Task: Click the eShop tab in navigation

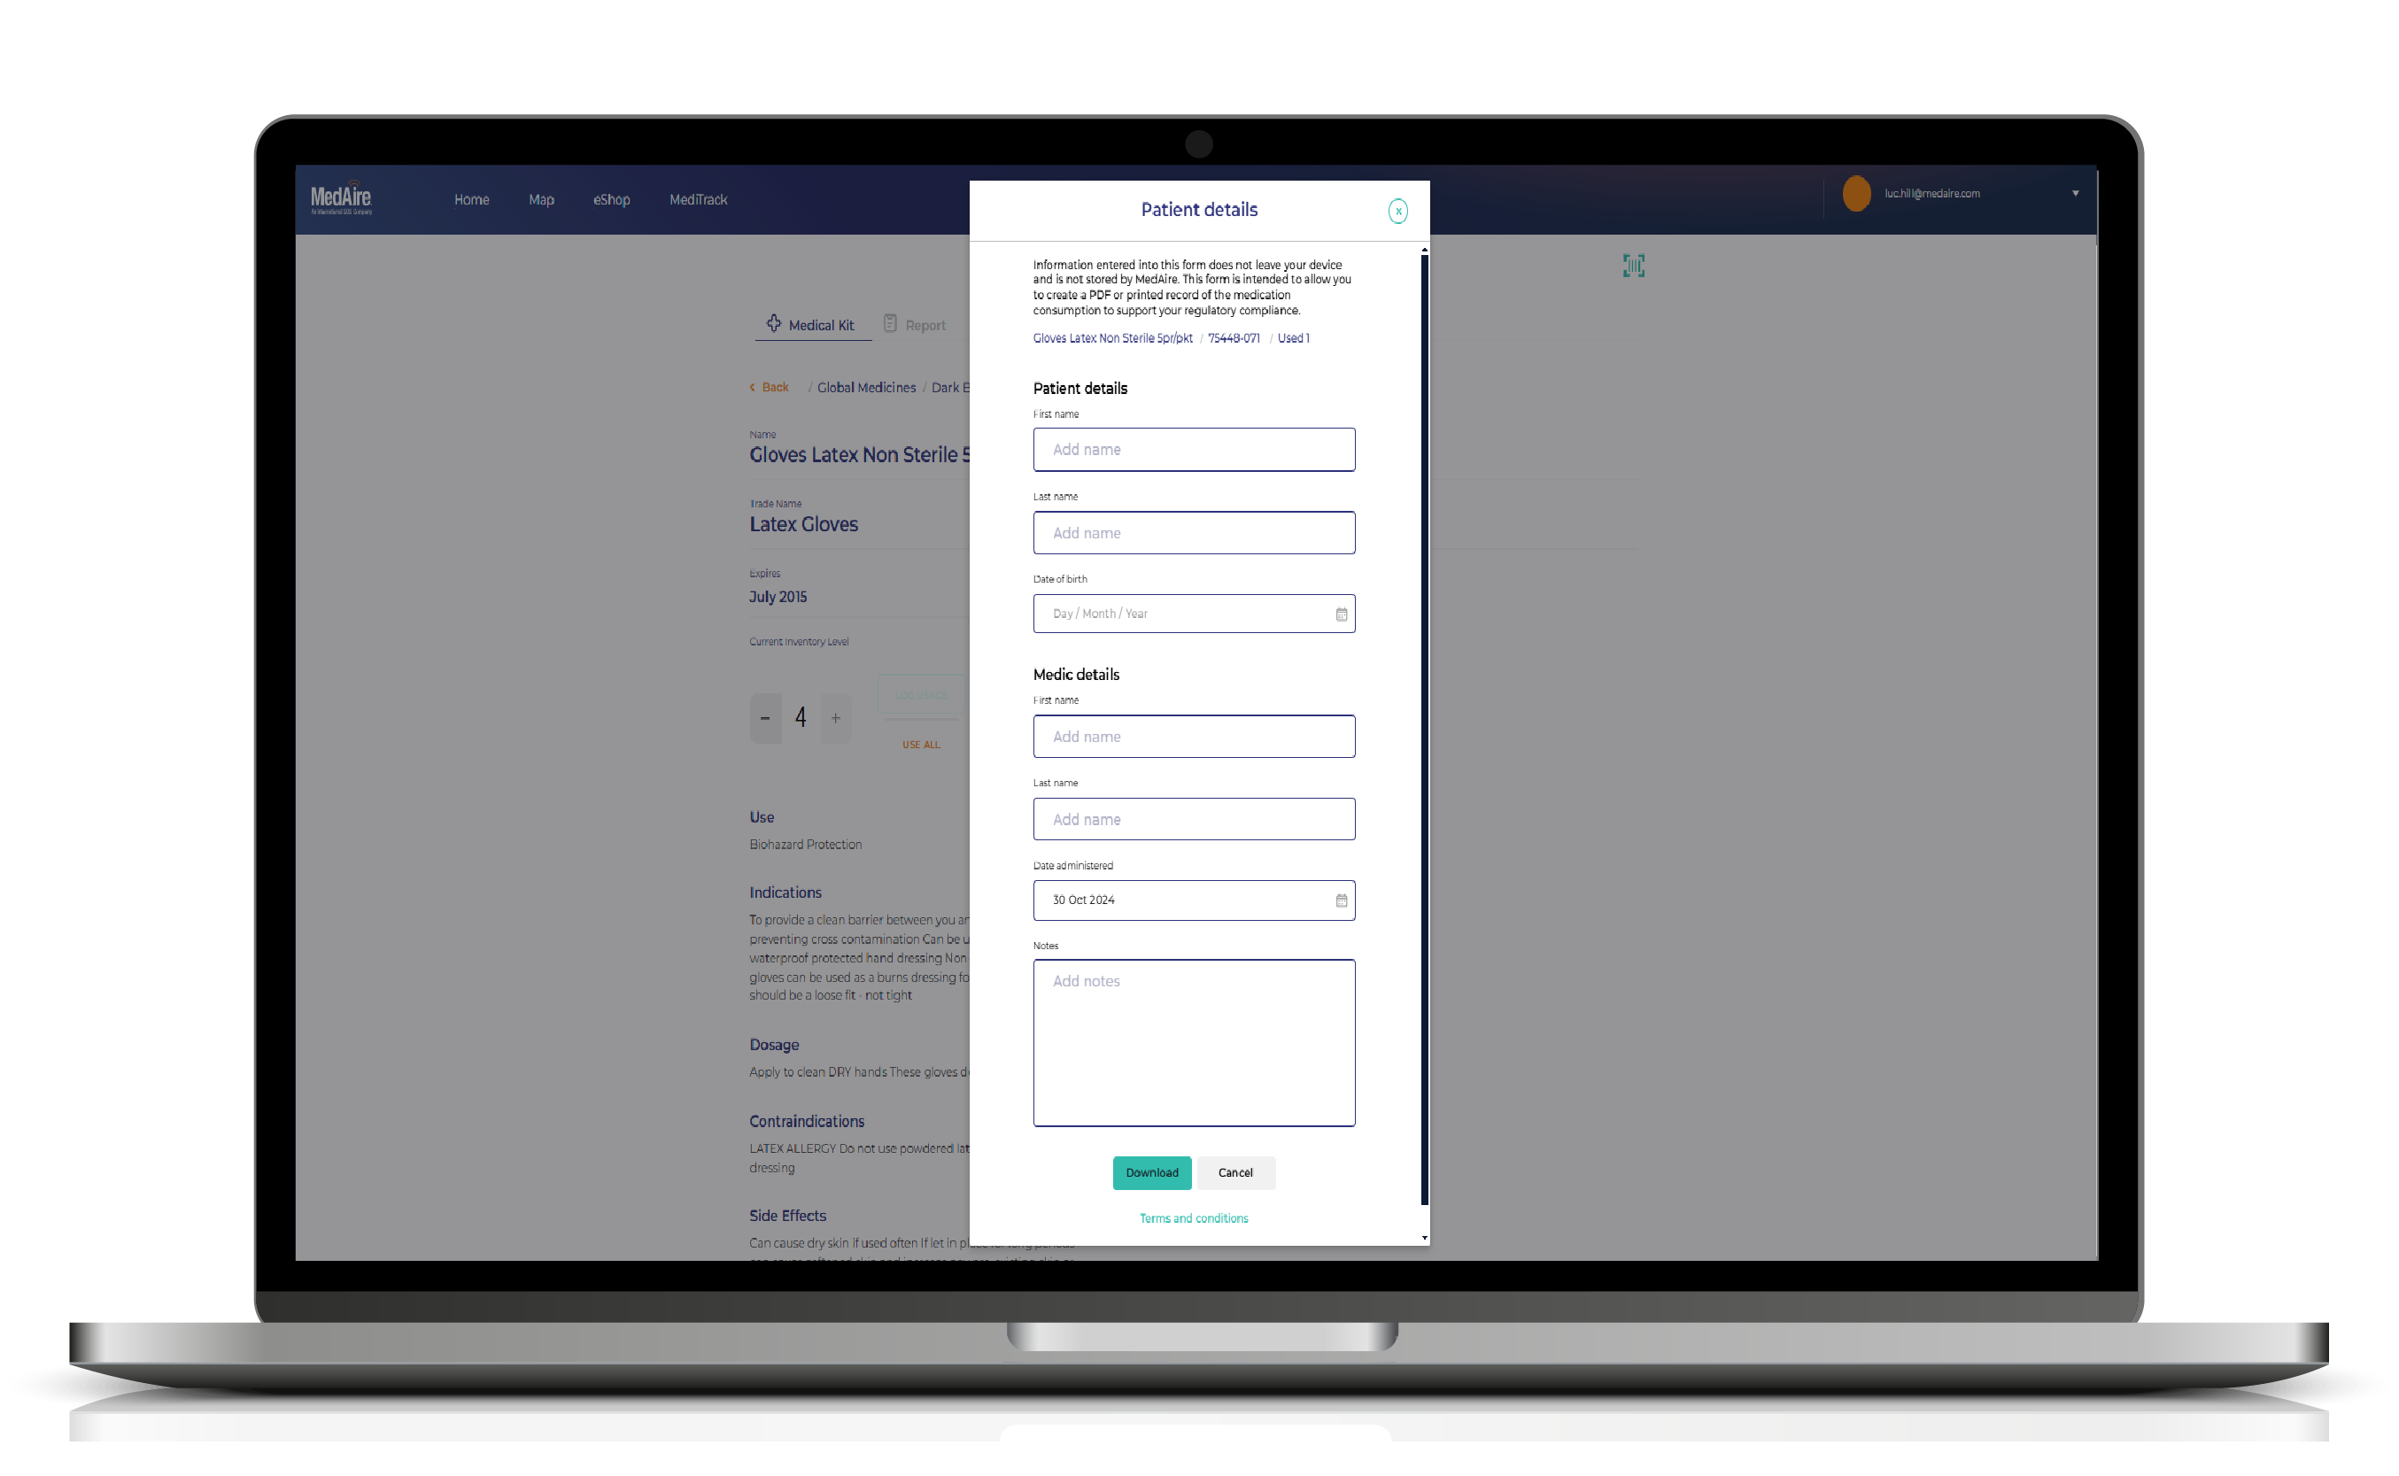Action: [610, 199]
